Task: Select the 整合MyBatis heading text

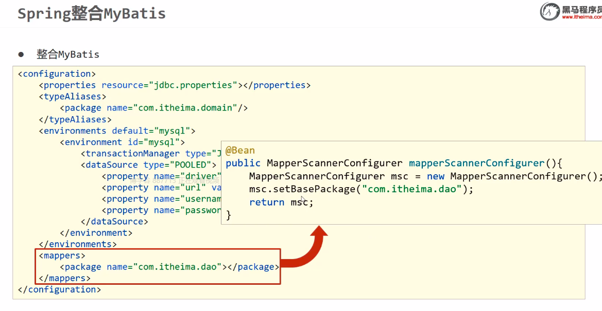Action: [x=67, y=54]
